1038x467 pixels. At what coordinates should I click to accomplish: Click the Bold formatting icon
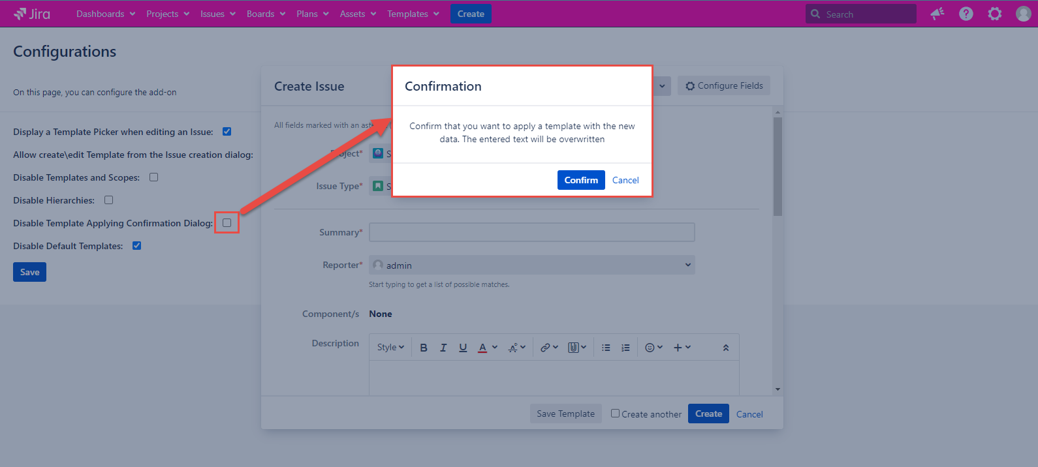click(x=424, y=348)
